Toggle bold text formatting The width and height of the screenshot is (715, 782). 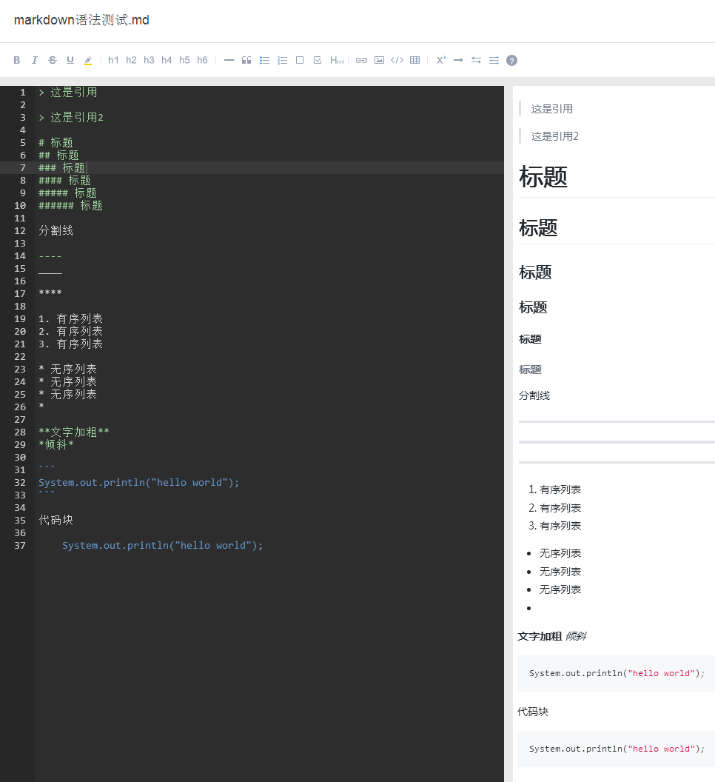click(x=16, y=60)
